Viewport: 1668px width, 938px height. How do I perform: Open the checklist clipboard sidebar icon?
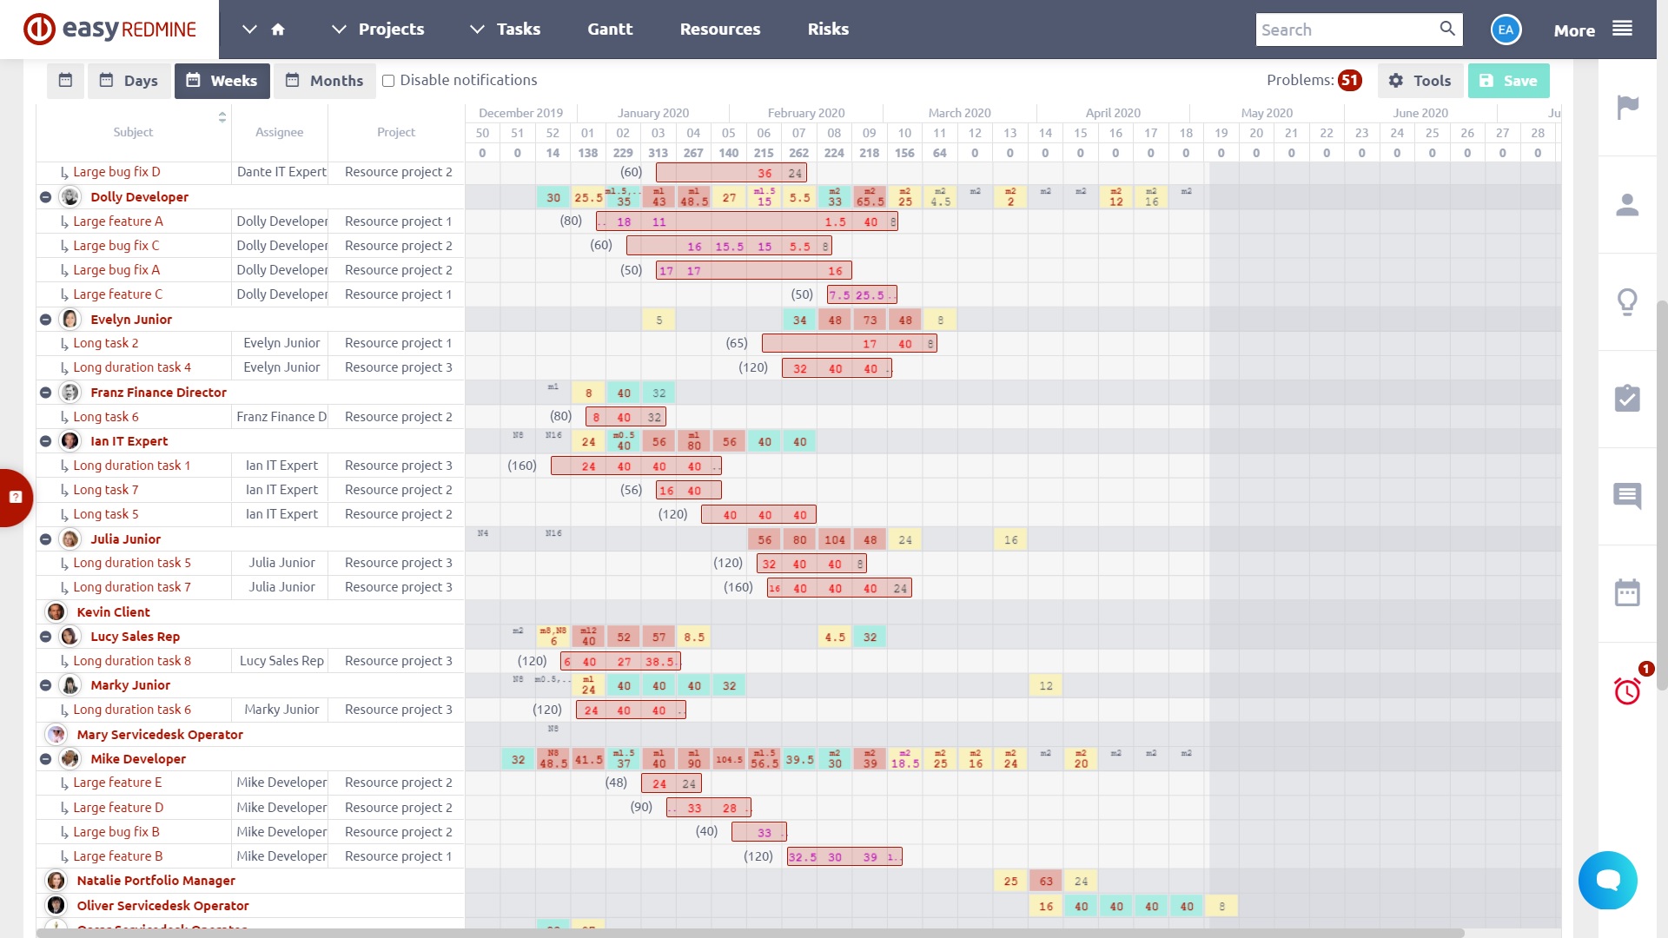tap(1627, 399)
